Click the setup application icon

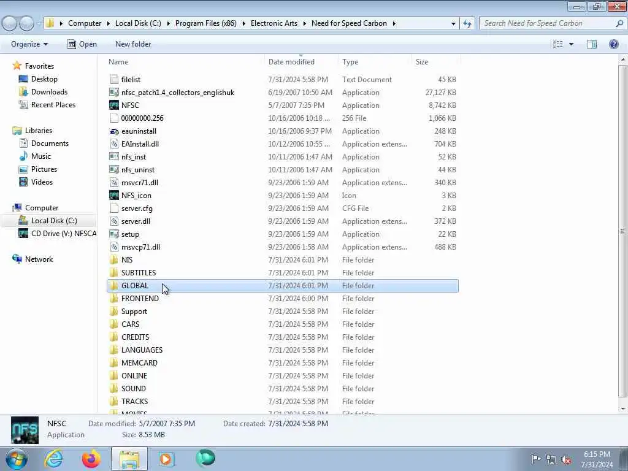pyautogui.click(x=114, y=234)
